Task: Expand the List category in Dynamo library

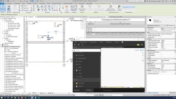Action: (x=74, y=64)
